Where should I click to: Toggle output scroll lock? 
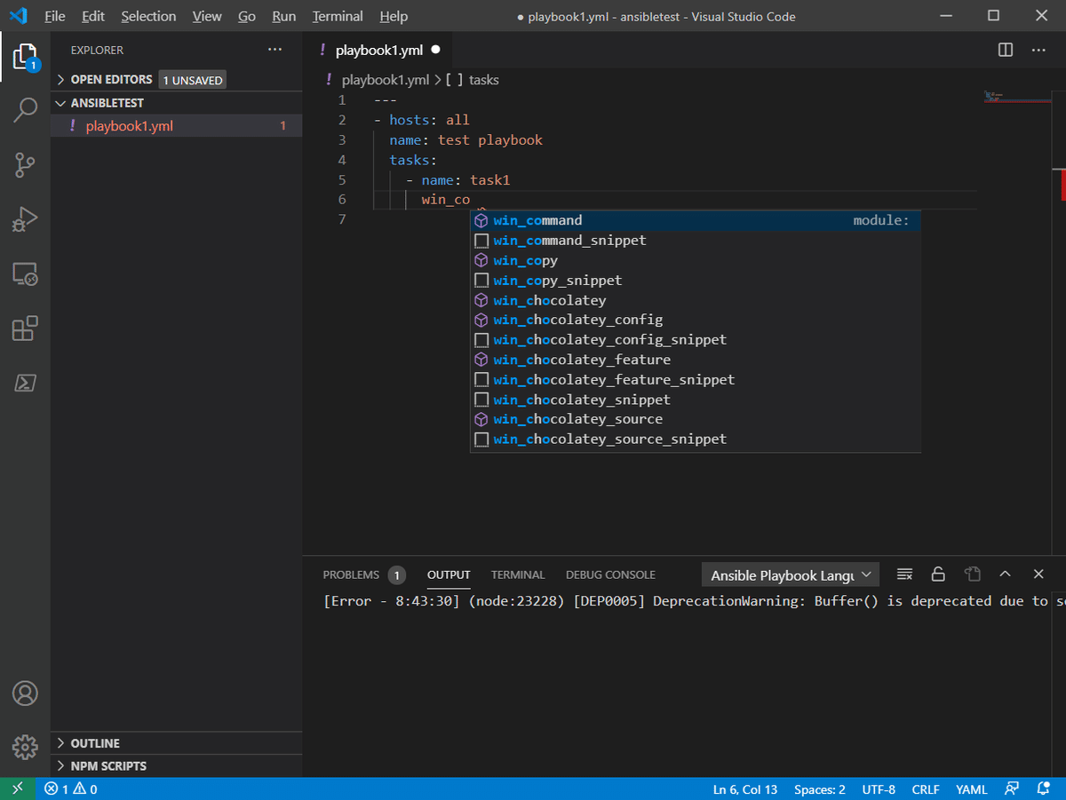point(938,574)
